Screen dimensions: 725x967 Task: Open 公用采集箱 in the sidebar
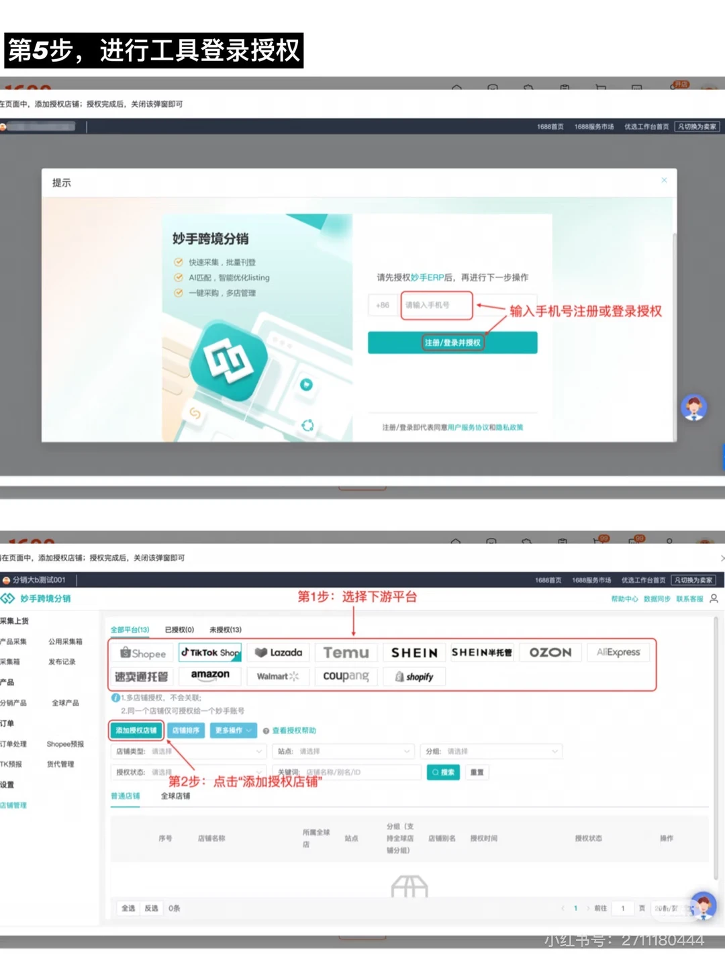point(65,641)
